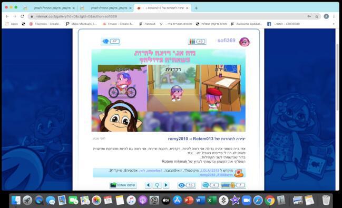Open Music from the Dock
342x208 pixels.
[131, 200]
